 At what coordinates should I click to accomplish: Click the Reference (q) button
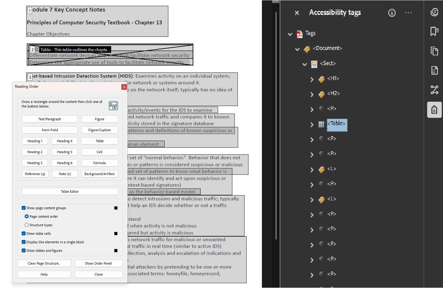[35, 174]
